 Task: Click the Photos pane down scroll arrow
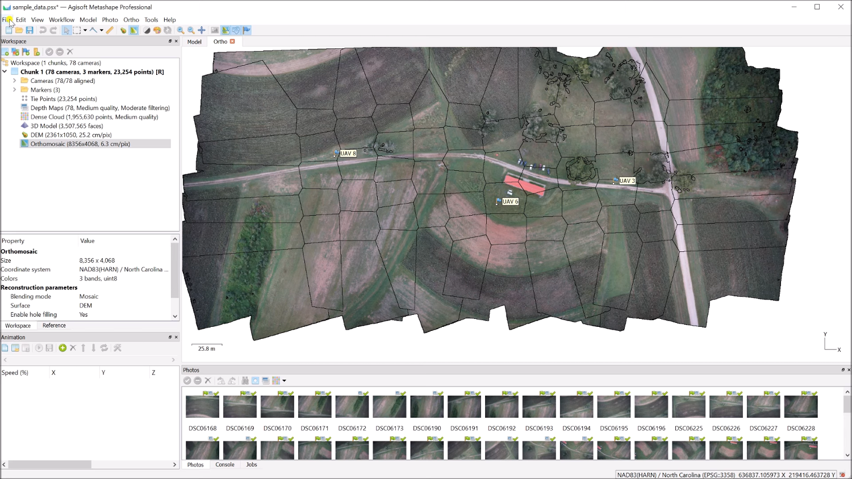click(x=847, y=455)
